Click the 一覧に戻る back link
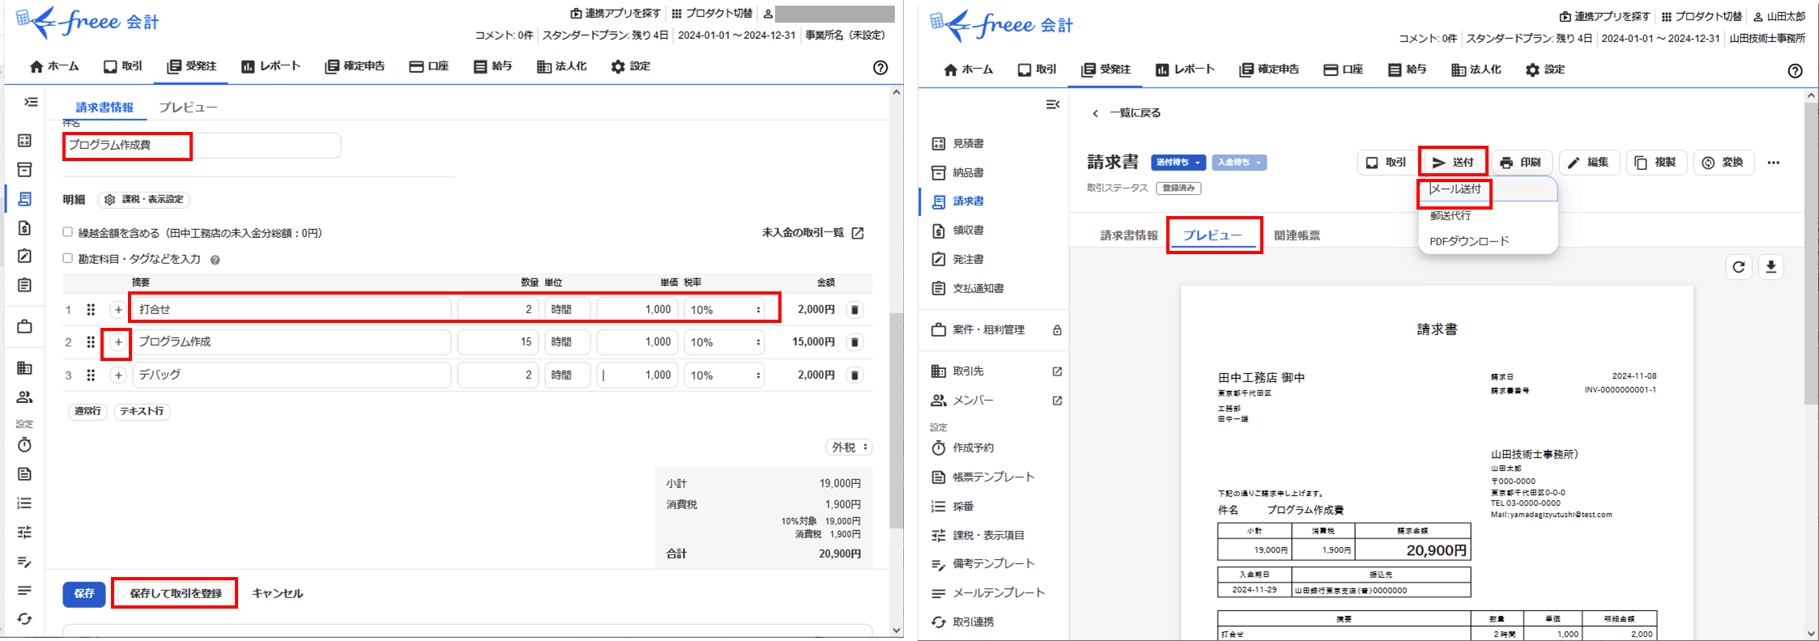This screenshot has height=641, width=1819. (1127, 113)
